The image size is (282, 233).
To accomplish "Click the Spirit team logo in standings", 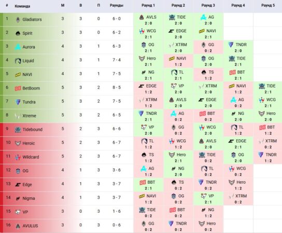I will [18, 33].
